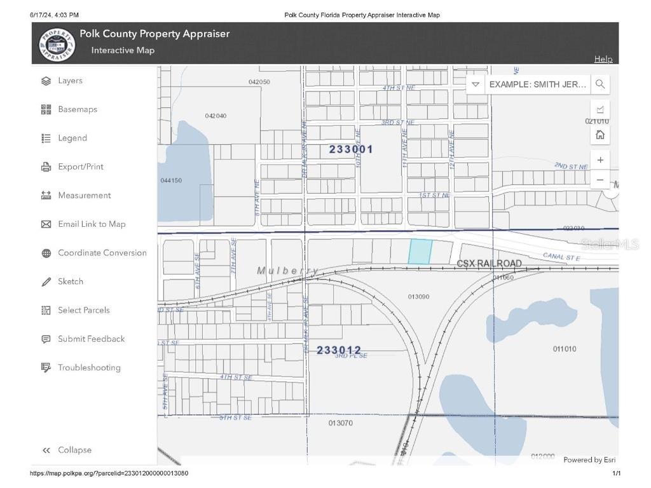Click the map tool icon above home button
Screen dimensions: 651x488
tap(600, 109)
